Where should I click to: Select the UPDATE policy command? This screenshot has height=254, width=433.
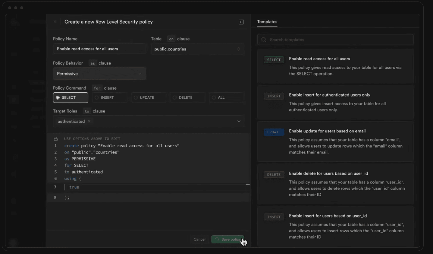pyautogui.click(x=148, y=97)
